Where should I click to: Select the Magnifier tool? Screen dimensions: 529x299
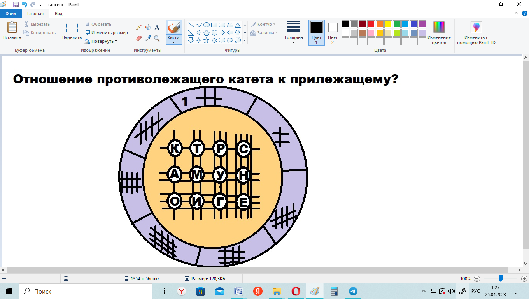(x=157, y=38)
